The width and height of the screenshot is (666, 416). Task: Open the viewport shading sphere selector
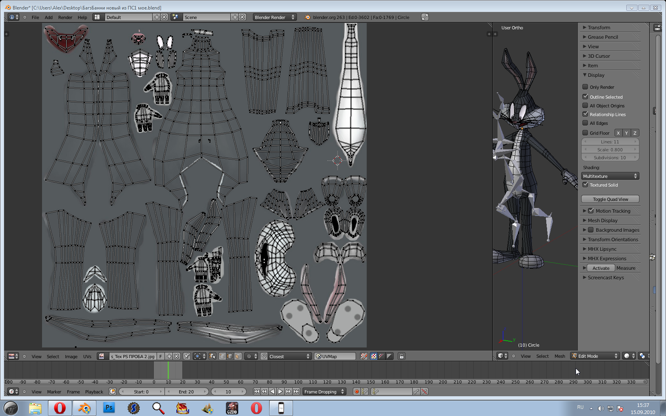coord(629,356)
